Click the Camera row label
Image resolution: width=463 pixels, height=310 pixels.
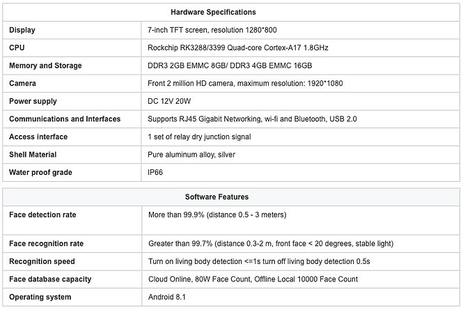[x=22, y=84]
